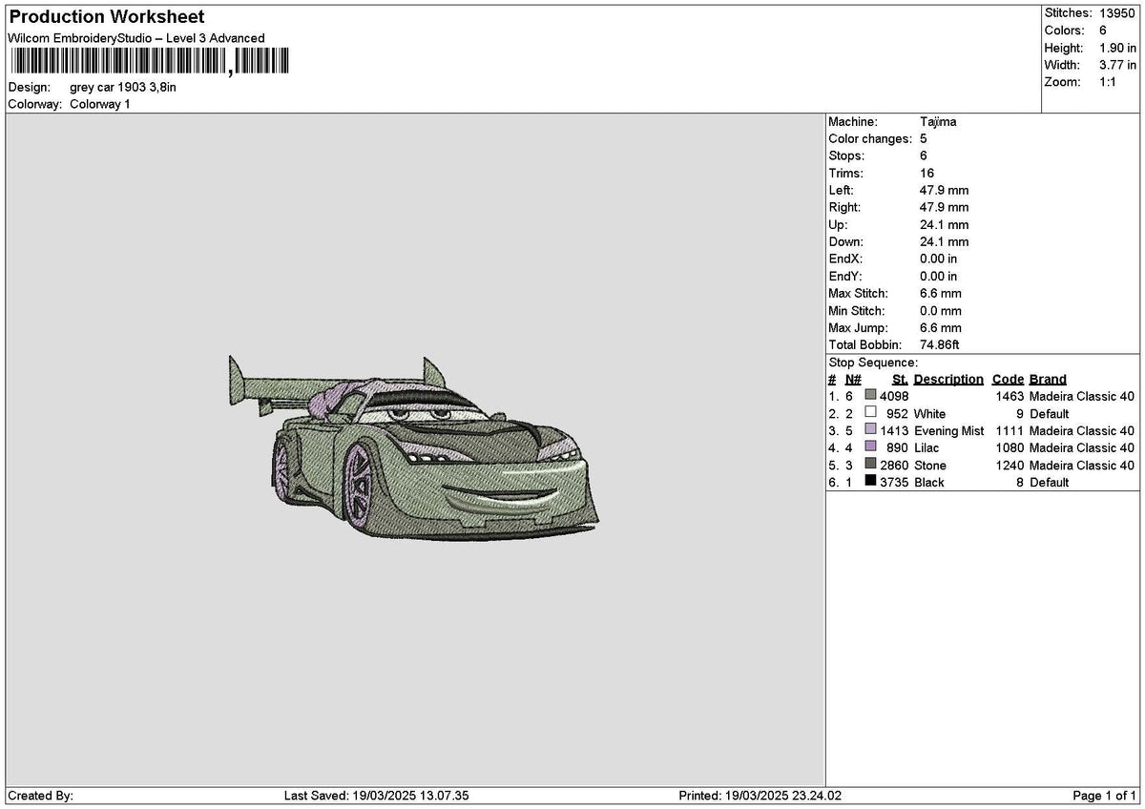The width and height of the screenshot is (1145, 809).
Task: Click the Evening Mist color swatch
Action: tap(870, 430)
